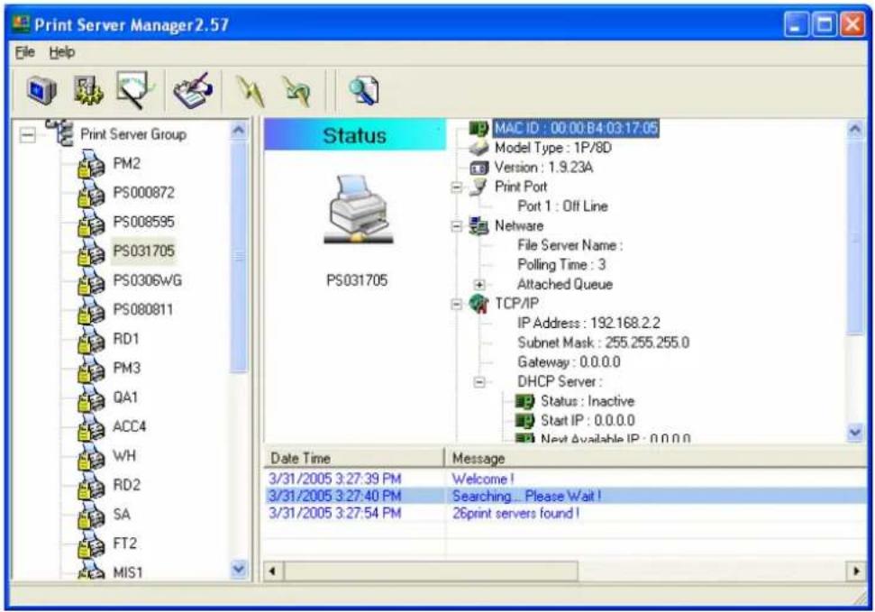Minimize the Print Server Manager window
This screenshot has height=612, width=875.
pos(797,24)
